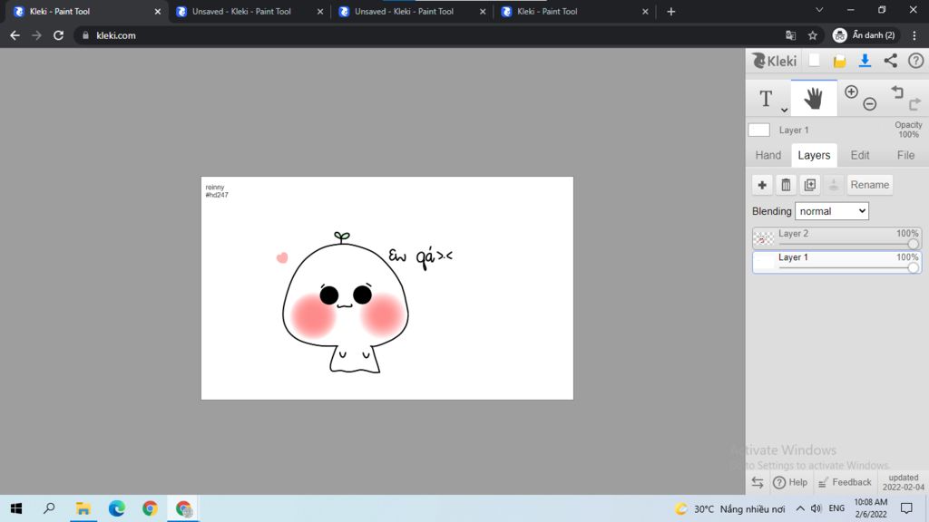Click the Layer 2 thumbnail preview
This screenshot has width=929, height=522.
click(x=764, y=238)
